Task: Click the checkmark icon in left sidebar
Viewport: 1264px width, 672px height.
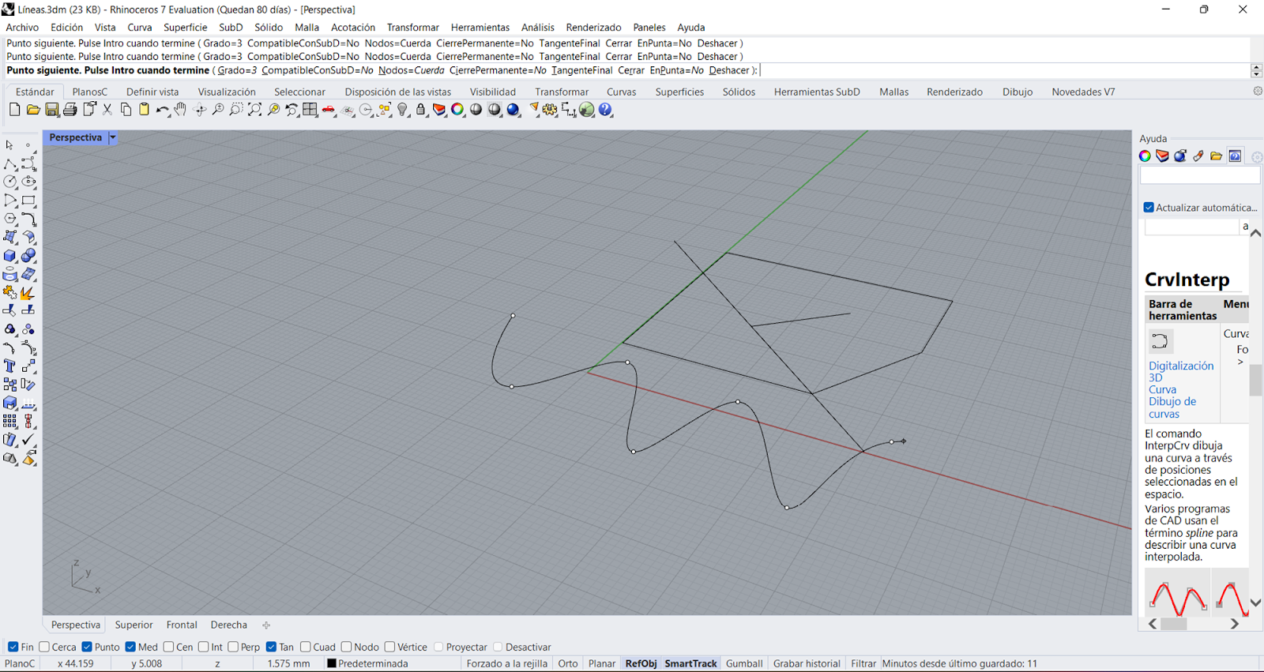Action: [28, 440]
